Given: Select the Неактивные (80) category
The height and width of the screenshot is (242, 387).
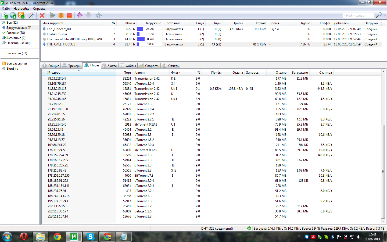Looking at the screenshot, I should point(18,43).
